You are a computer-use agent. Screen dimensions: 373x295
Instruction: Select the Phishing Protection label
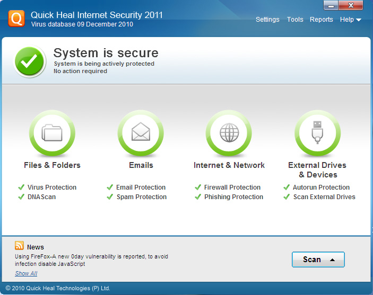234,197
